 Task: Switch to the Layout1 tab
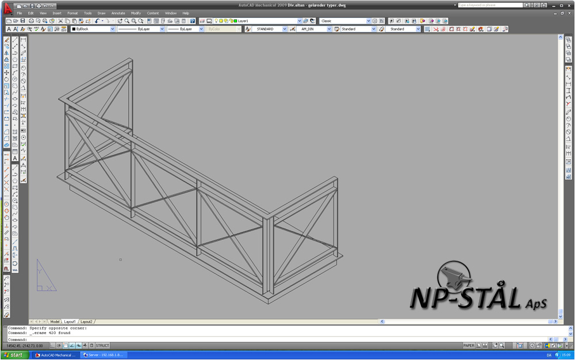coord(70,321)
